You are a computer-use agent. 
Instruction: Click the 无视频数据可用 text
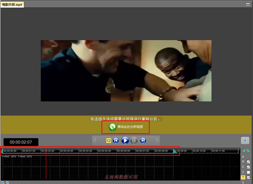pos(121,177)
